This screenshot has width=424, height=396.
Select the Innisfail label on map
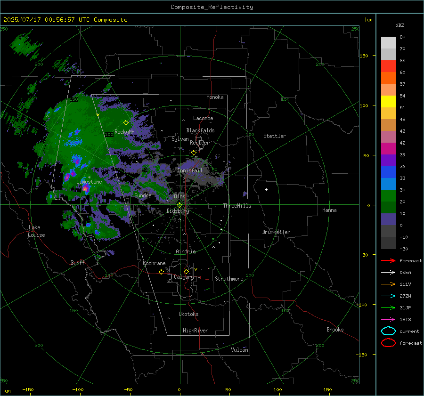pos(190,170)
